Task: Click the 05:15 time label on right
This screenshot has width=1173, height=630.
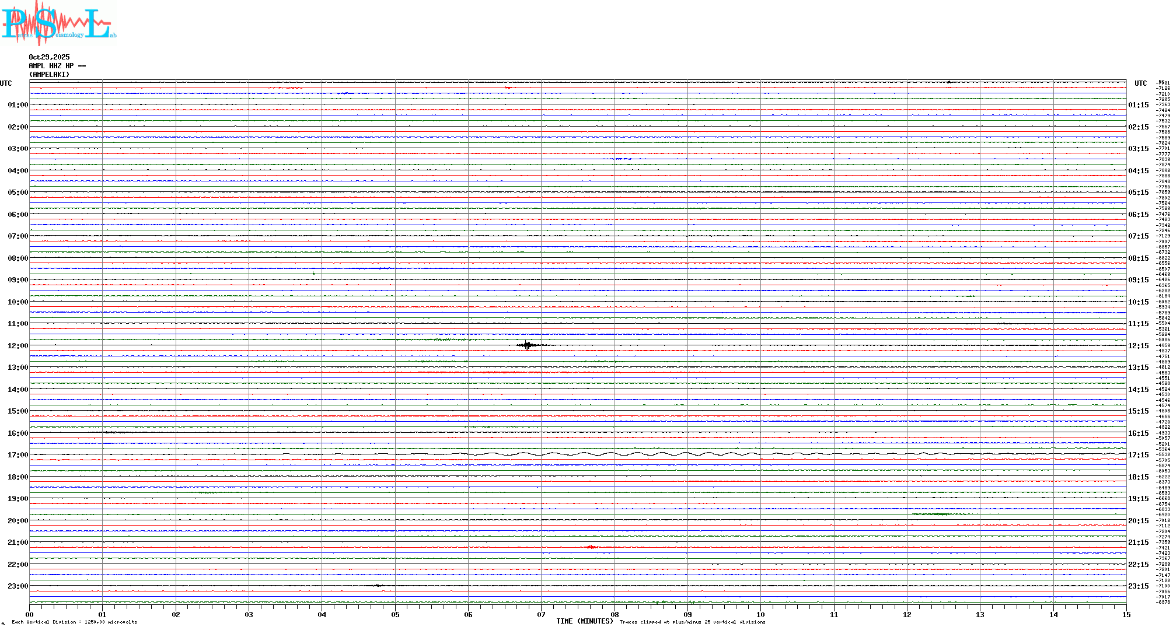Action: pos(1138,192)
